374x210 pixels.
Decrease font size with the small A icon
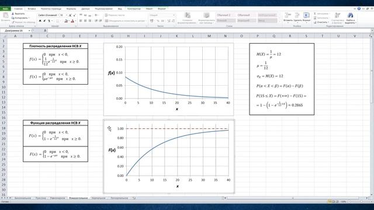74,15
